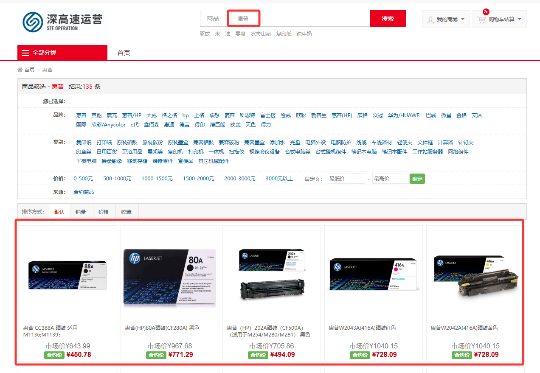Expand the 购物车结算 cart dropdown
Viewport: 540px width, 373px height.
pyautogui.click(x=500, y=20)
